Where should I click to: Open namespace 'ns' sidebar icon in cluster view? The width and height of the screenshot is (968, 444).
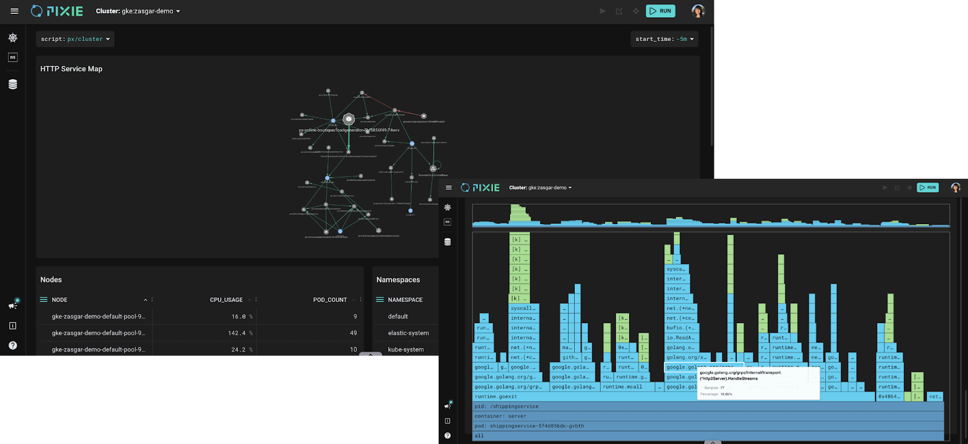point(13,57)
